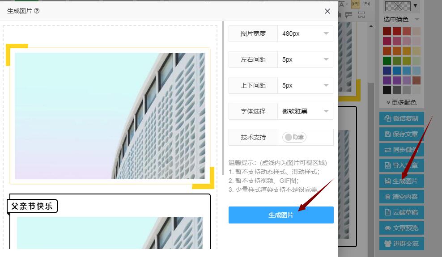Pick the black color swatch
442x257 pixels.
(x=387, y=90)
